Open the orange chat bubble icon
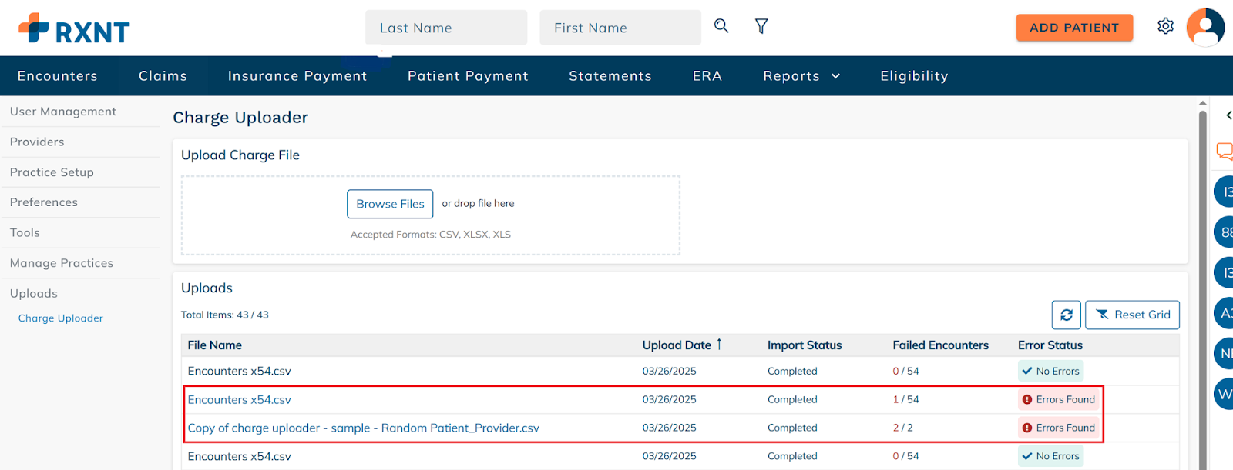Viewport: 1233px width, 470px height. coord(1225,151)
